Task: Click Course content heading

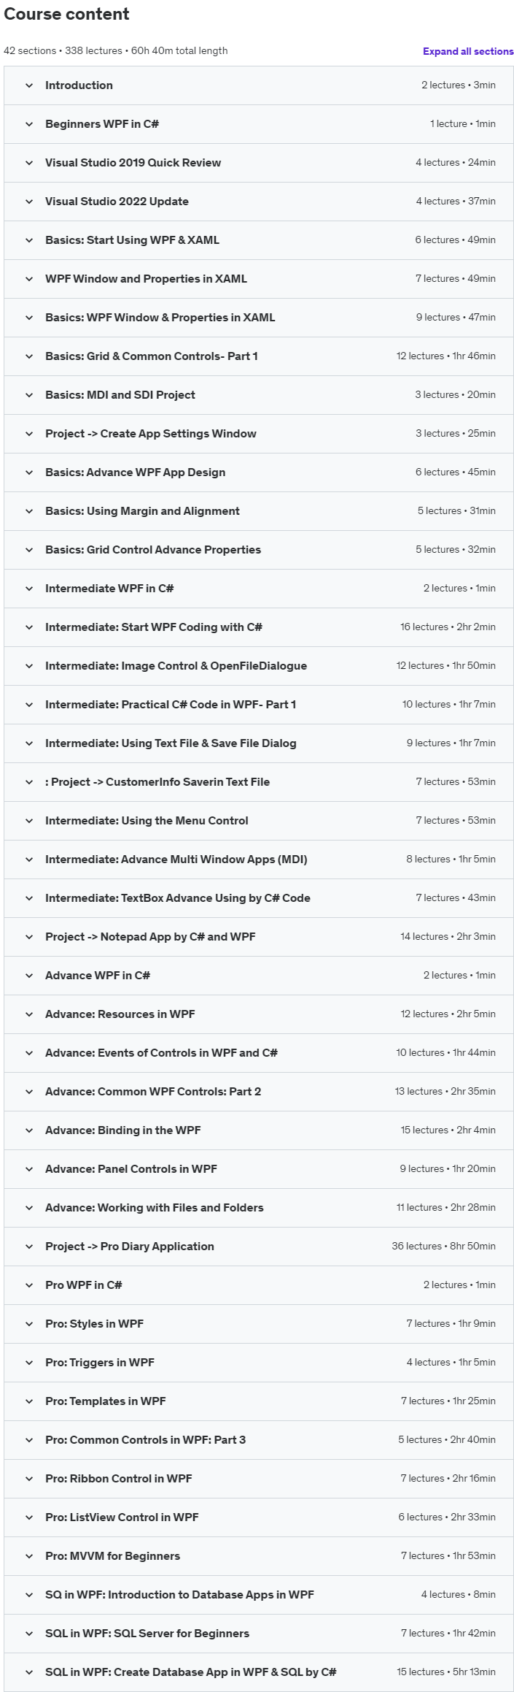Action: click(66, 14)
